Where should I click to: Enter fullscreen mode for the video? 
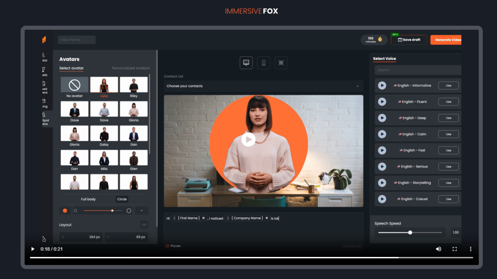click(x=455, y=249)
